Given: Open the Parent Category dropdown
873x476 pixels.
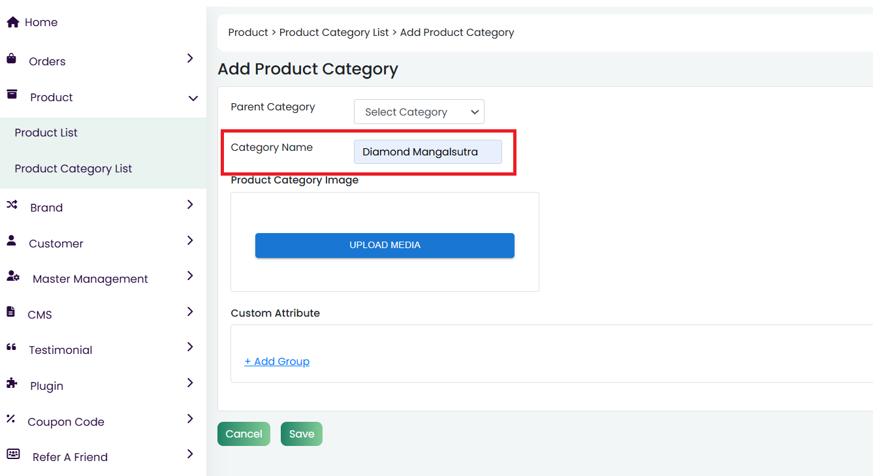Looking at the screenshot, I should click(x=419, y=112).
